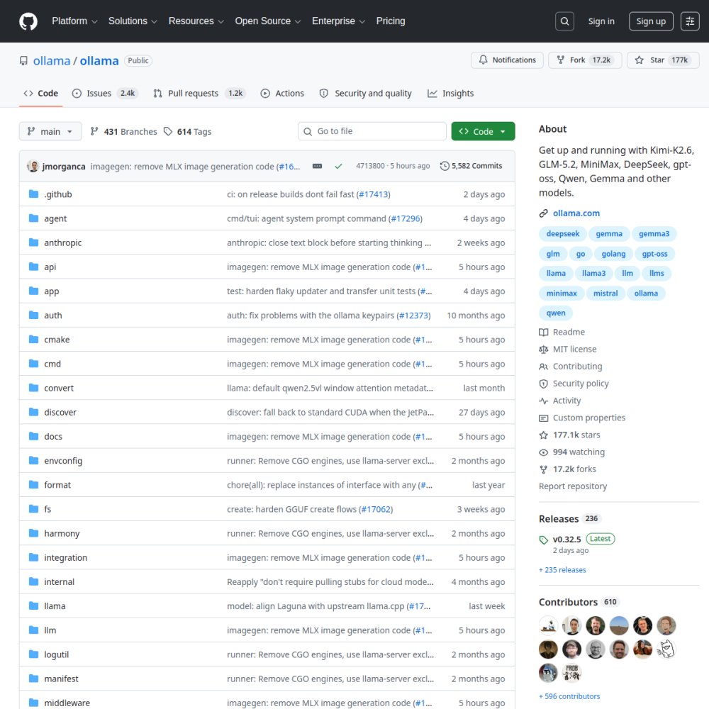View 994 watching list
This screenshot has width=709, height=709.
[571, 452]
